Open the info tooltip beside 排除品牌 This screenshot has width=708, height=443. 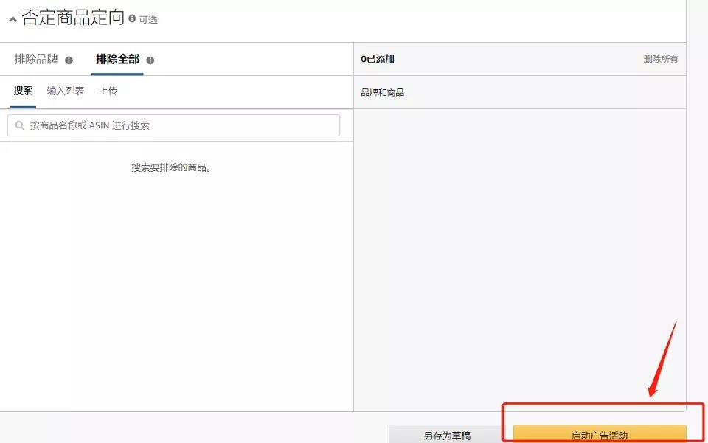tap(69, 60)
